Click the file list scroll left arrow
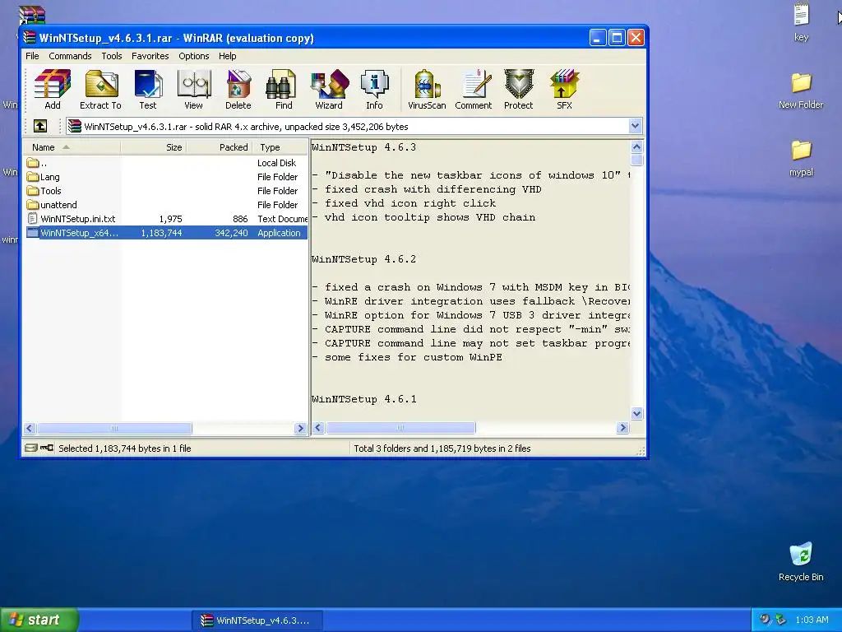The image size is (842, 632). tap(30, 428)
